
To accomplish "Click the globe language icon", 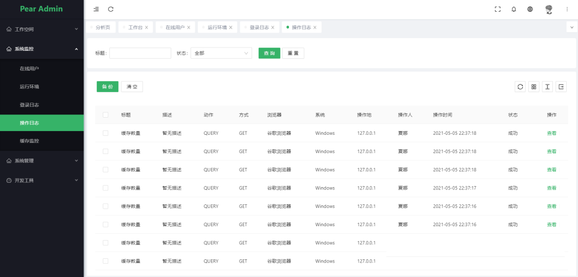I will (x=530, y=9).
